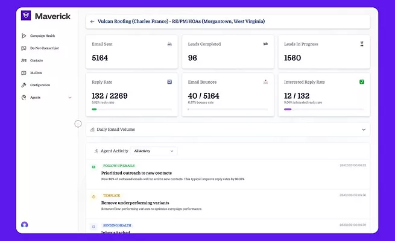This screenshot has width=395, height=241.
Task: Collapse the sidebar with the round toggle
Action: coord(78,124)
